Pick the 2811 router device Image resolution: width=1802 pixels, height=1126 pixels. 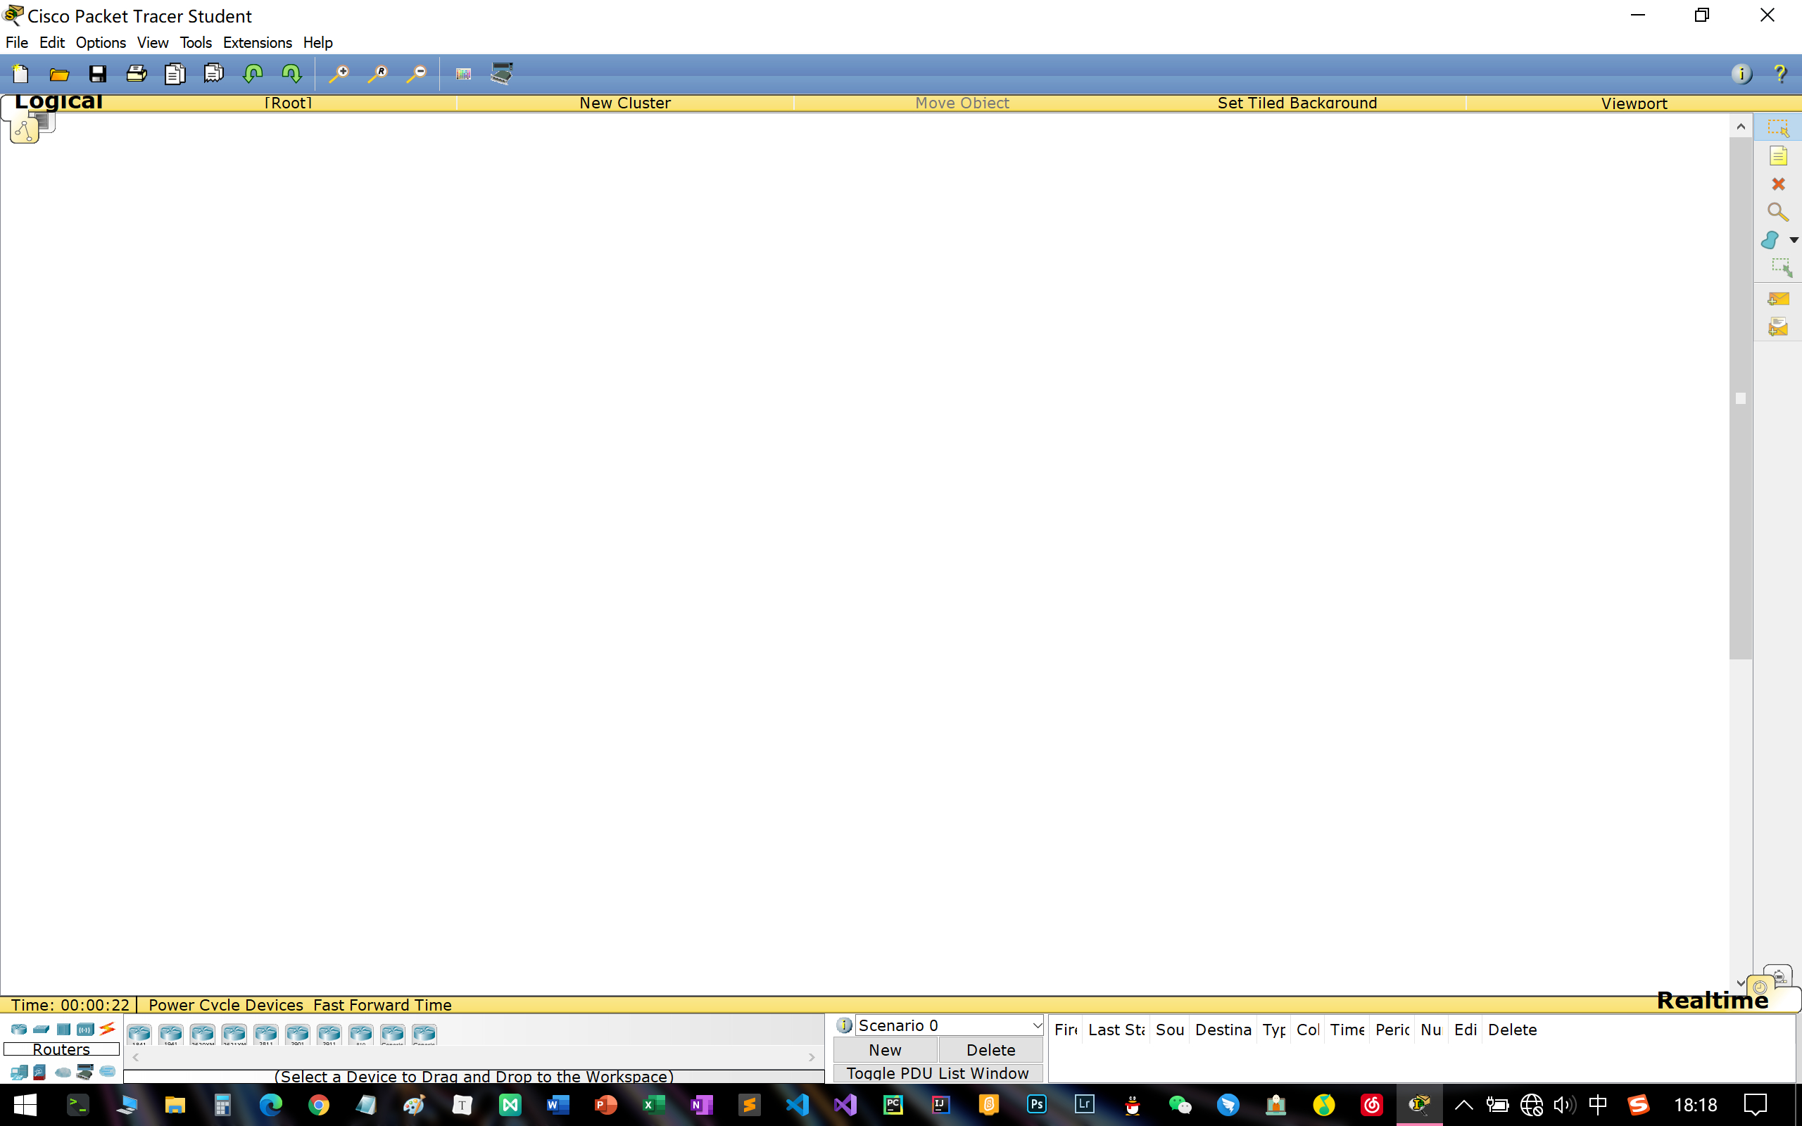266,1035
